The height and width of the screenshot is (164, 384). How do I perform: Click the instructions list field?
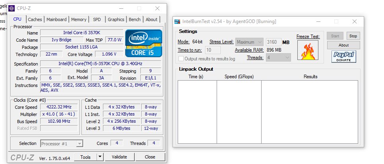[101, 88]
